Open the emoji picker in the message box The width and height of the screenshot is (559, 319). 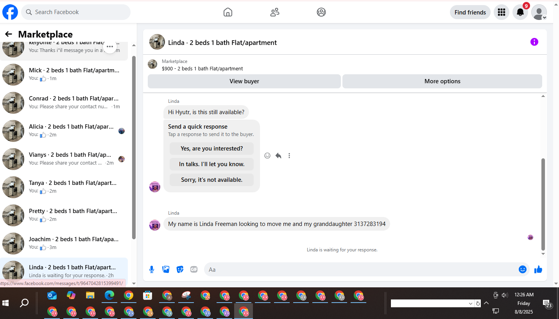pyautogui.click(x=523, y=269)
